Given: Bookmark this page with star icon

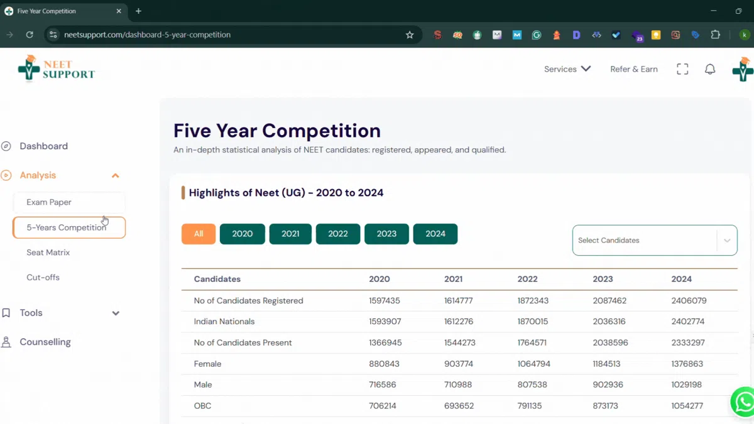Looking at the screenshot, I should [x=410, y=35].
